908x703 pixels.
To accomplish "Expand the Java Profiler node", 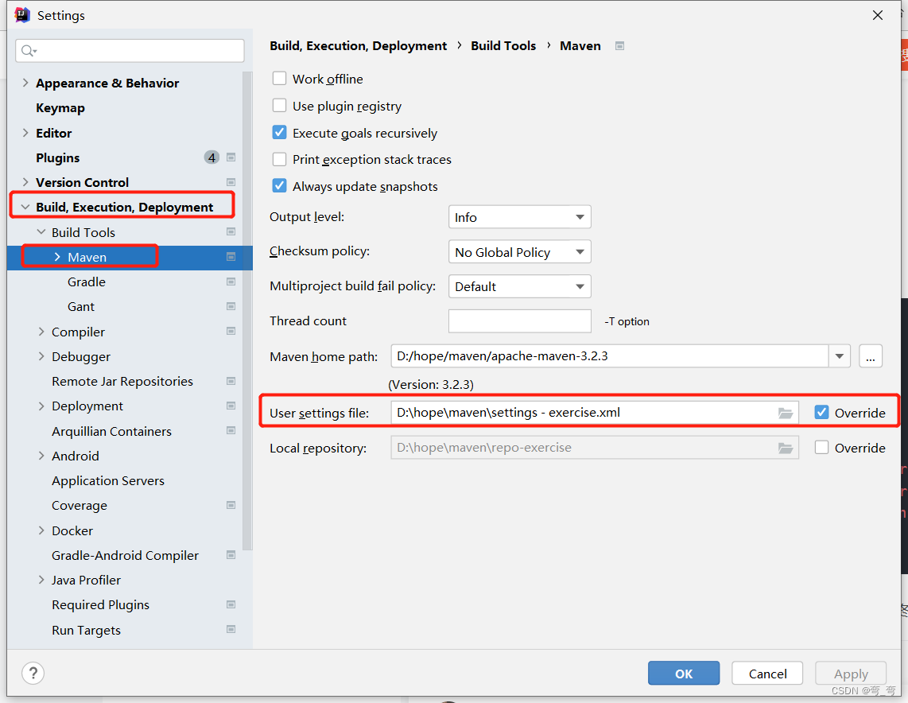I will tap(41, 580).
